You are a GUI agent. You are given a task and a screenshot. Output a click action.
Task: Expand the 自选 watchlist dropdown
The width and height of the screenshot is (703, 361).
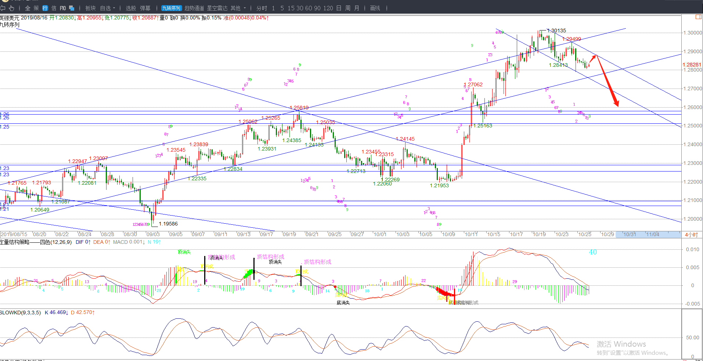(107, 8)
